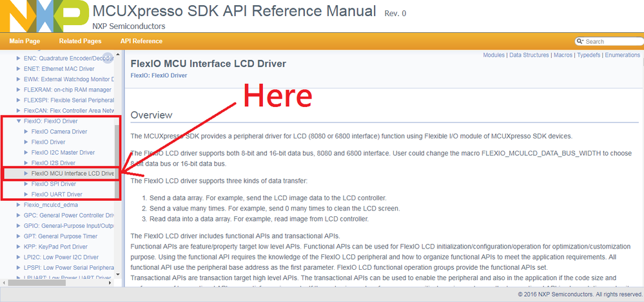
Task: Open FlexCAN: Flex Controller Area Network entry
Action: pos(68,110)
